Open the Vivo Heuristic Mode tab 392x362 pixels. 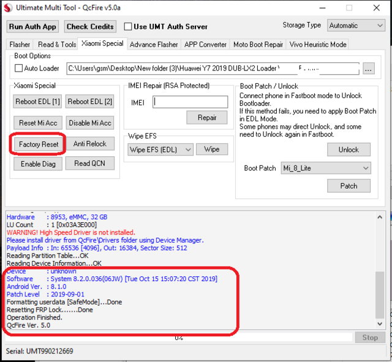pos(318,45)
